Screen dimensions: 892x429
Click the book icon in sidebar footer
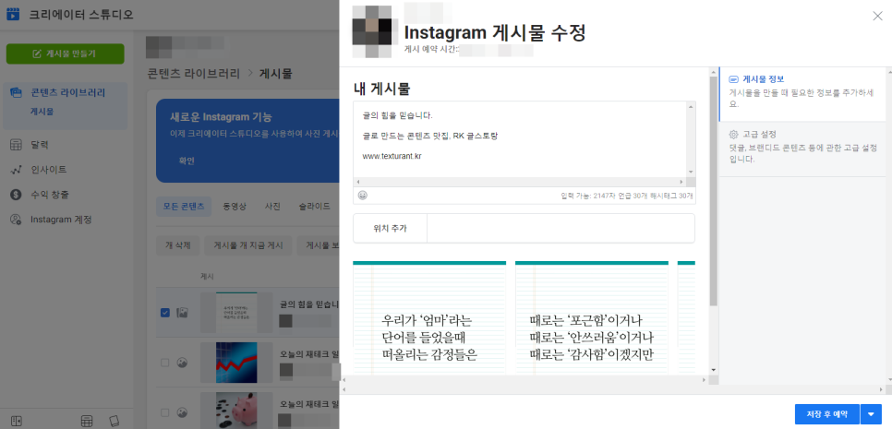[x=115, y=421]
